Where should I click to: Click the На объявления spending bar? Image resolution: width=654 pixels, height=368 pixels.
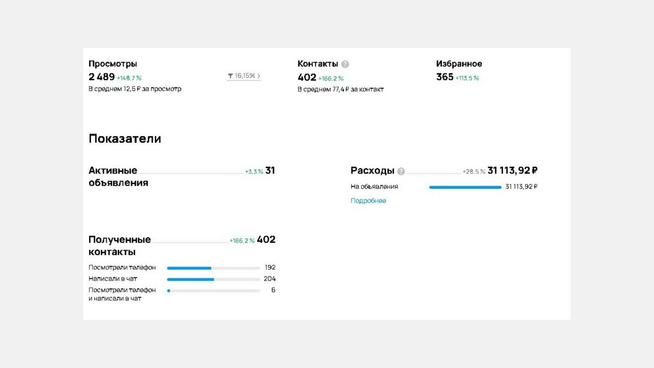[x=465, y=187]
